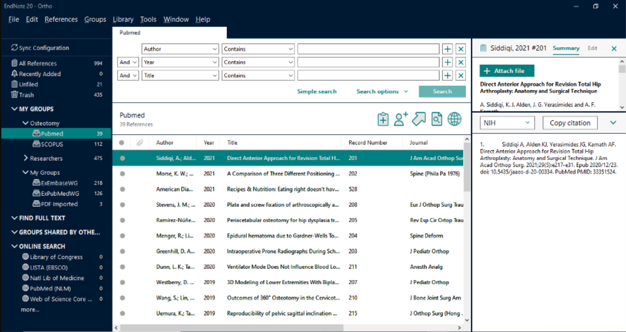Open the first And operator dropdown

click(128, 62)
